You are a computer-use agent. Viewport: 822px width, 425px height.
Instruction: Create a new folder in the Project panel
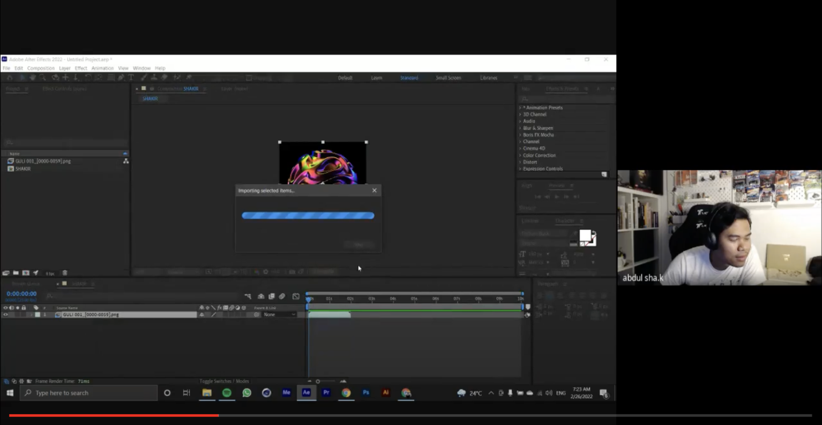[x=16, y=273]
